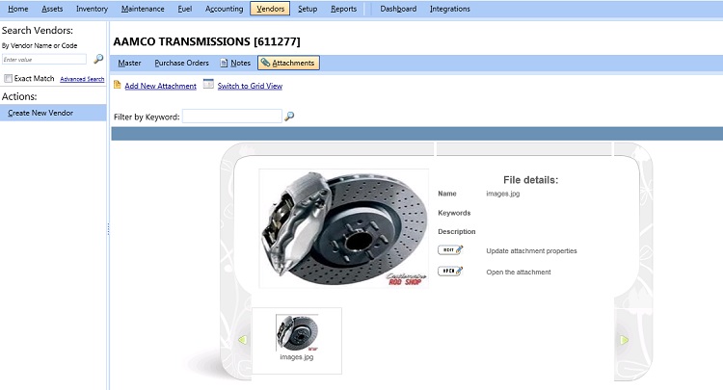Select the Master tab

tap(129, 63)
